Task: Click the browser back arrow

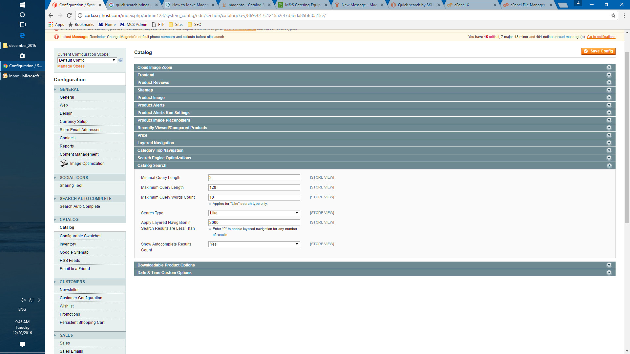Action: (x=51, y=15)
